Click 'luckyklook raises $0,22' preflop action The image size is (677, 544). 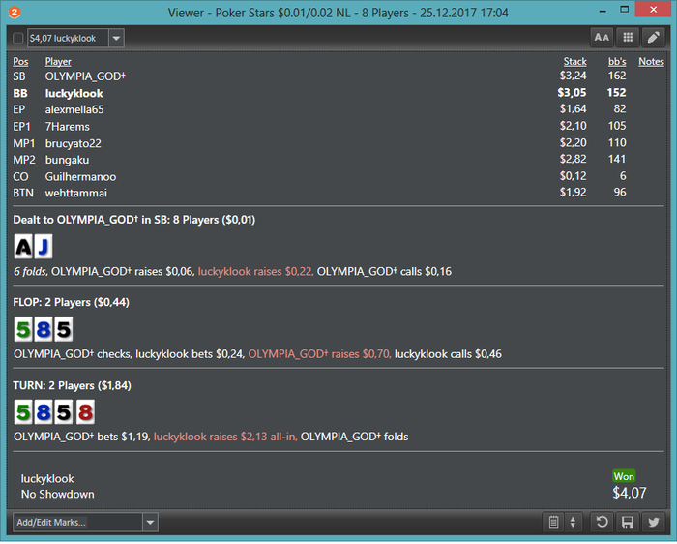[x=255, y=271]
